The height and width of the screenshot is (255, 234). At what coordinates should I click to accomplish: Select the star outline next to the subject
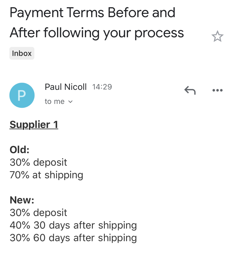pos(217,36)
